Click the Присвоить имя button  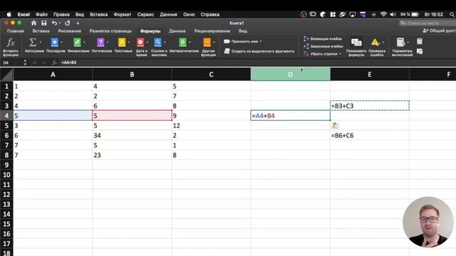pos(243,41)
